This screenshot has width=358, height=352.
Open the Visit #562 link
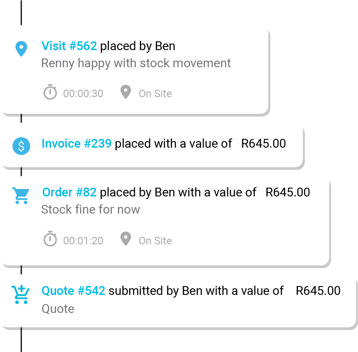pos(69,46)
